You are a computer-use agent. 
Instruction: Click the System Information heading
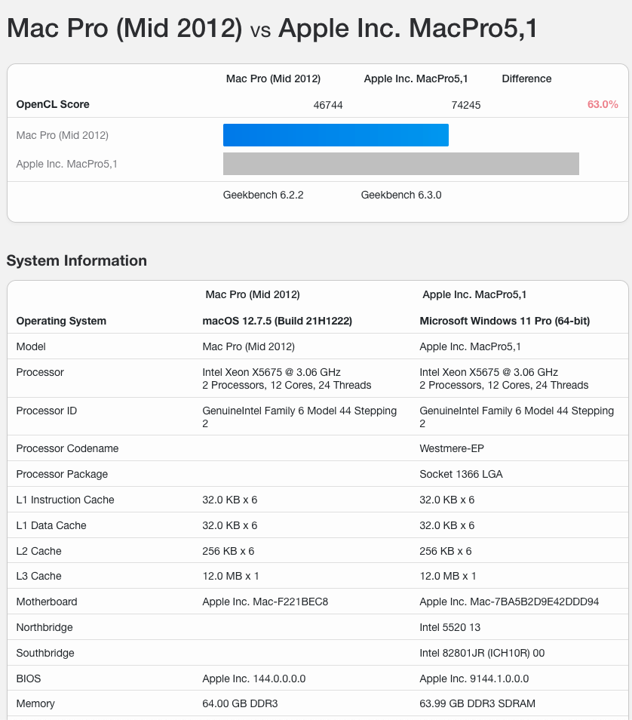(77, 261)
